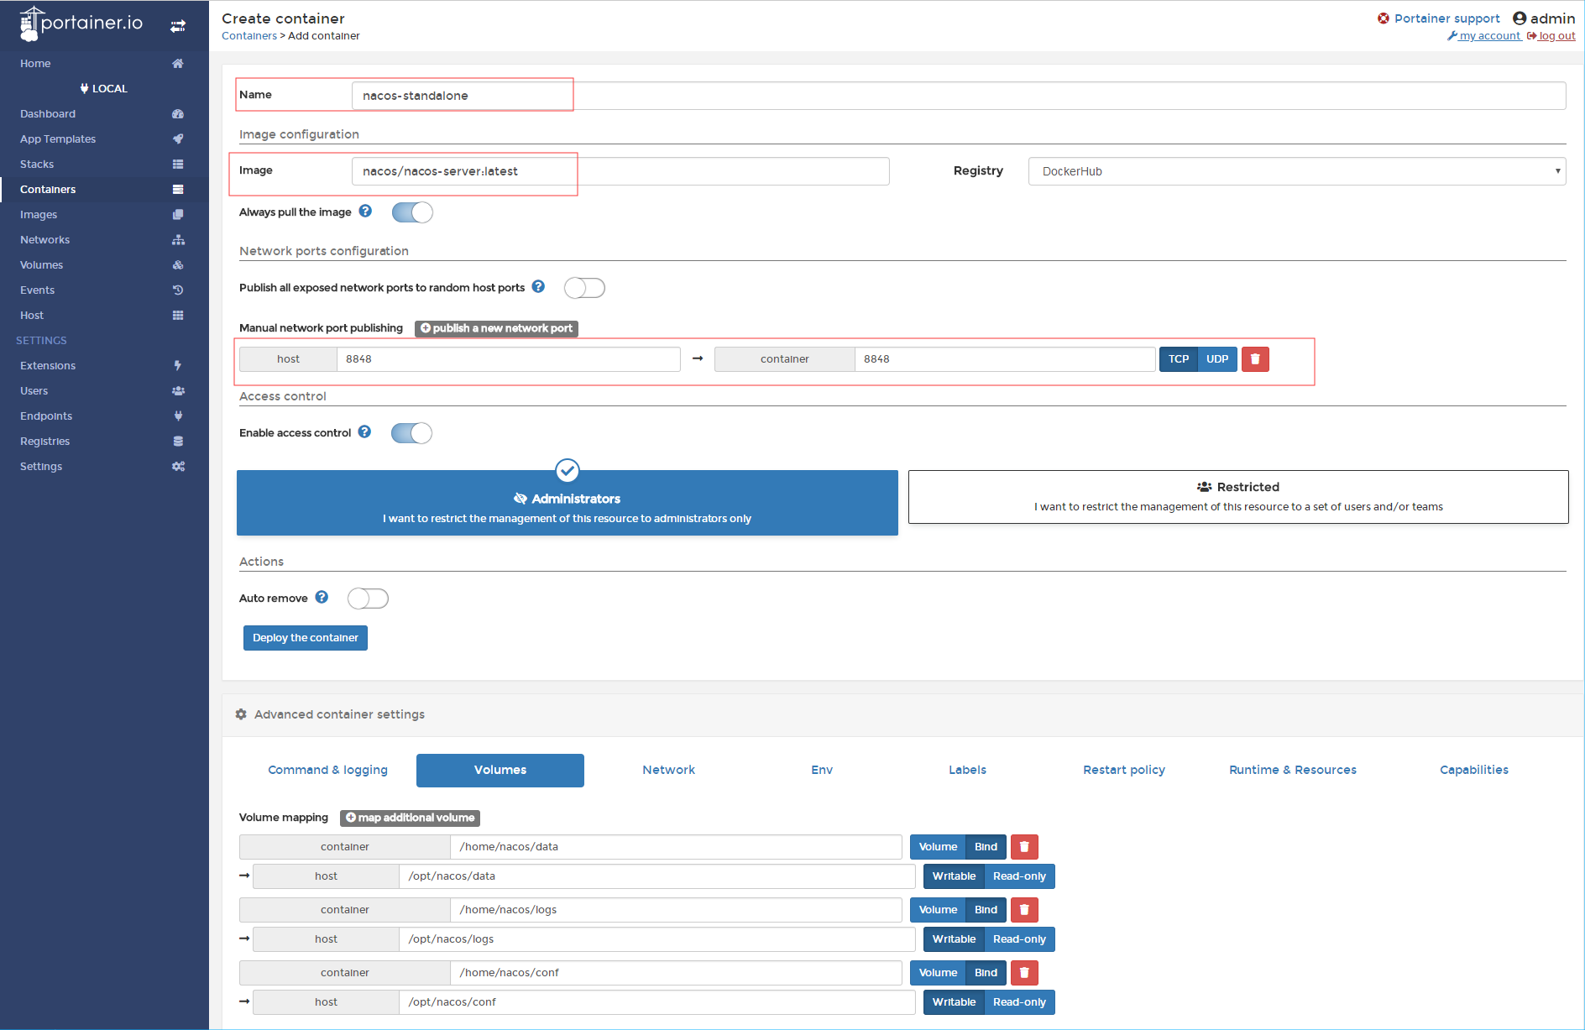Select TCP protocol for port 8848

coord(1179,359)
